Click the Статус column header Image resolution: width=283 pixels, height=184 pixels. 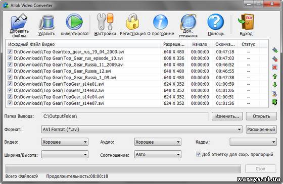248,44
